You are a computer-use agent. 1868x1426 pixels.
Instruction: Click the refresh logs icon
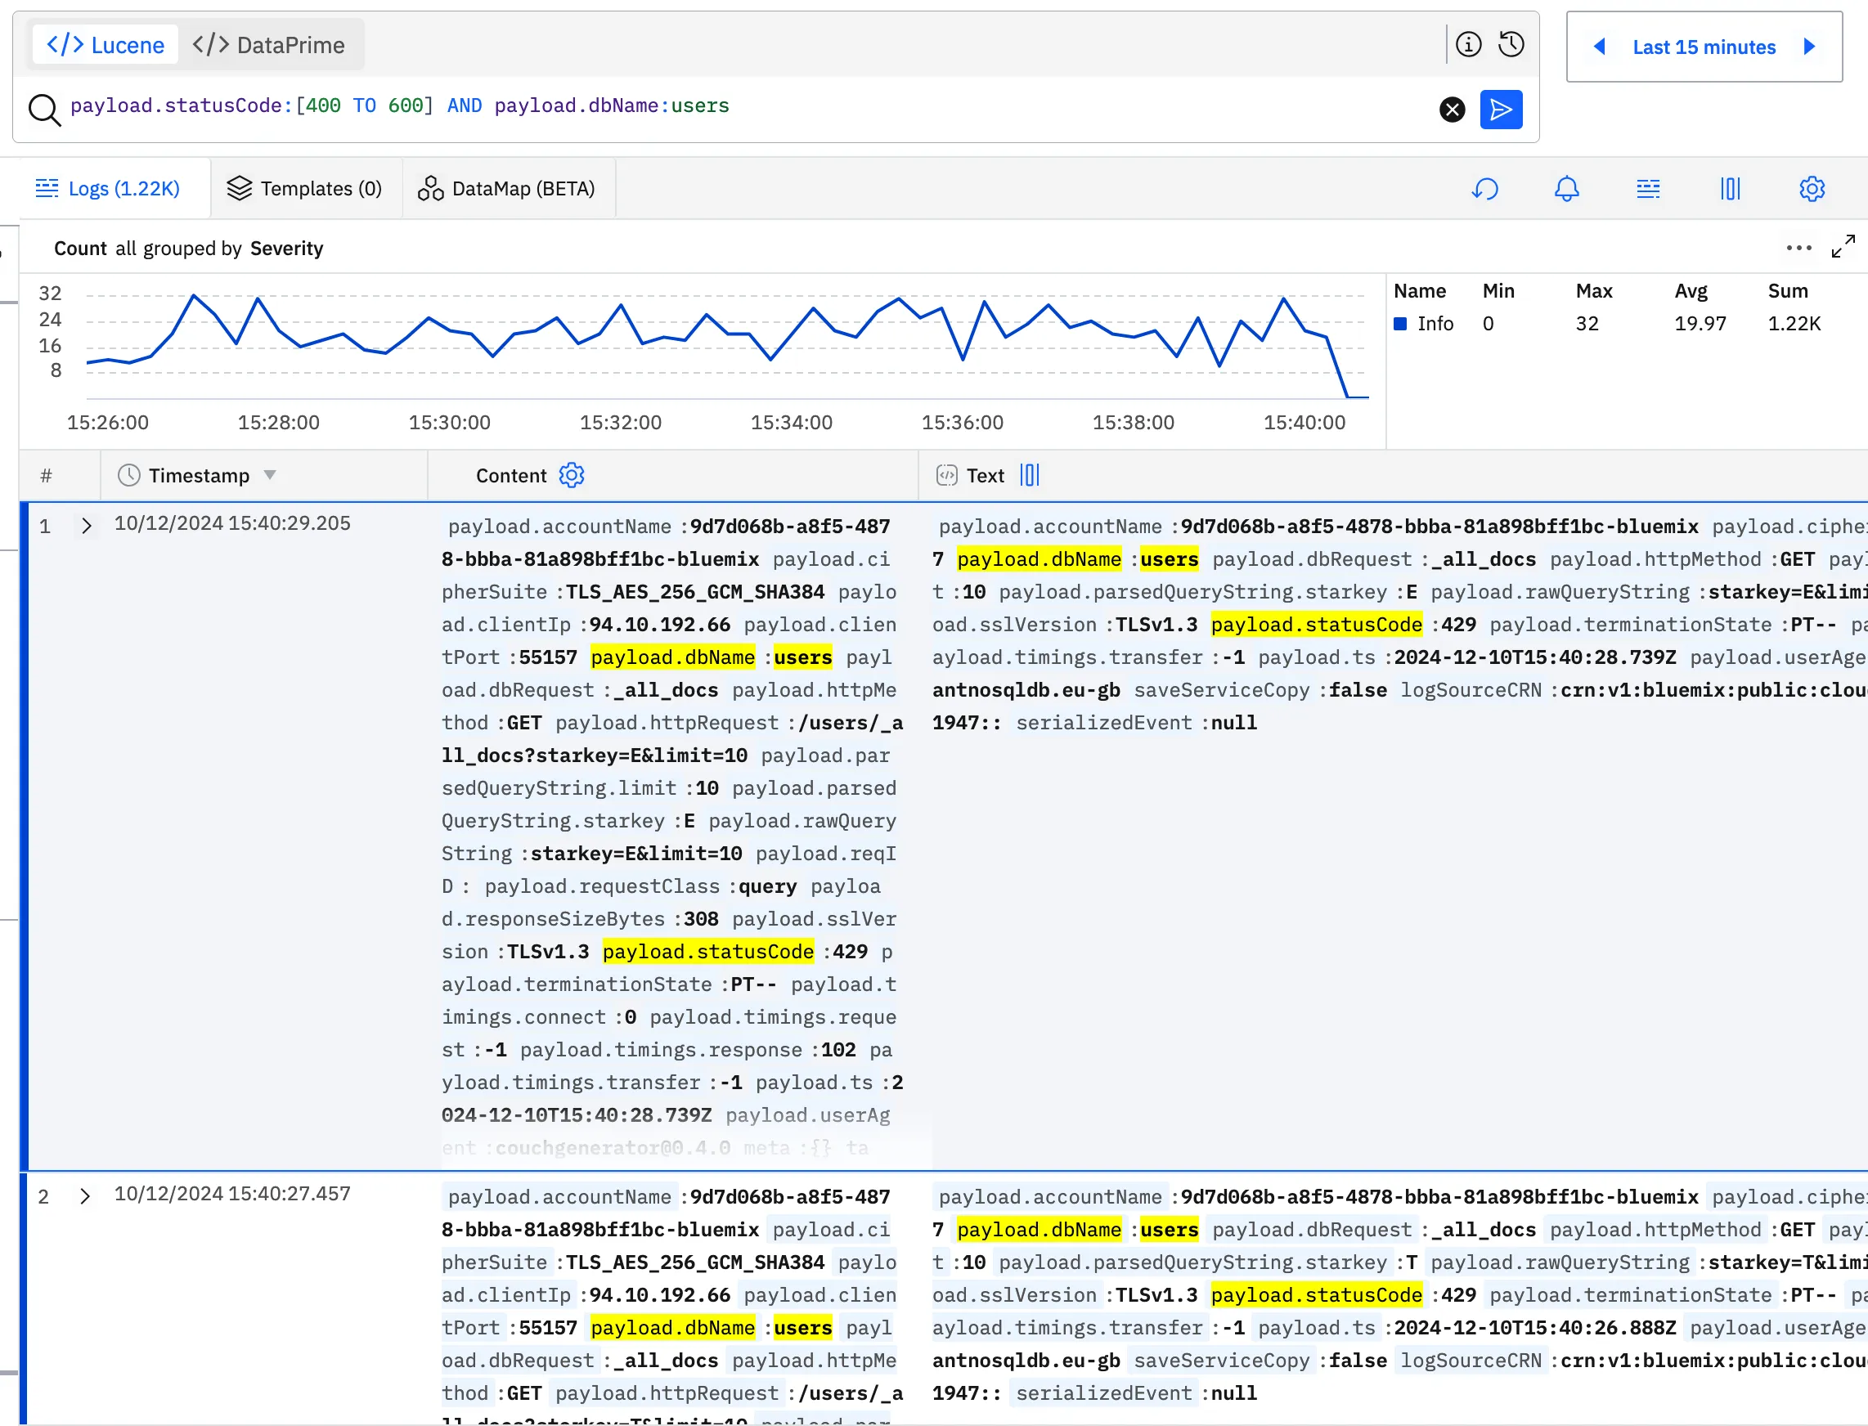point(1485,188)
